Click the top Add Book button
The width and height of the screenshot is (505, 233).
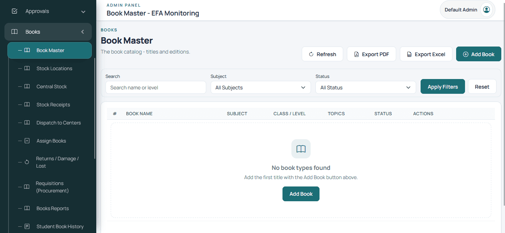[x=479, y=54]
